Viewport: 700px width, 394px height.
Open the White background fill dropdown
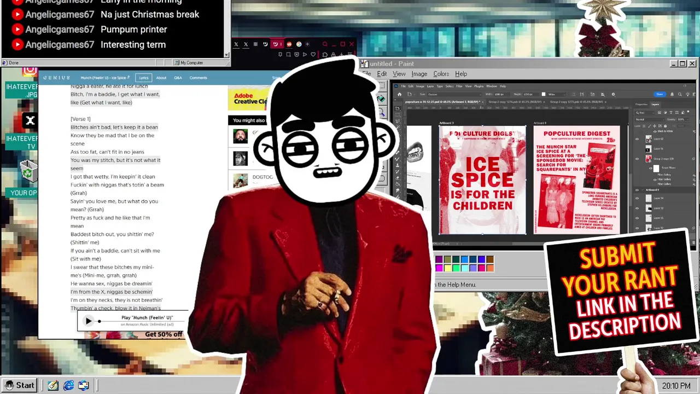point(557,94)
